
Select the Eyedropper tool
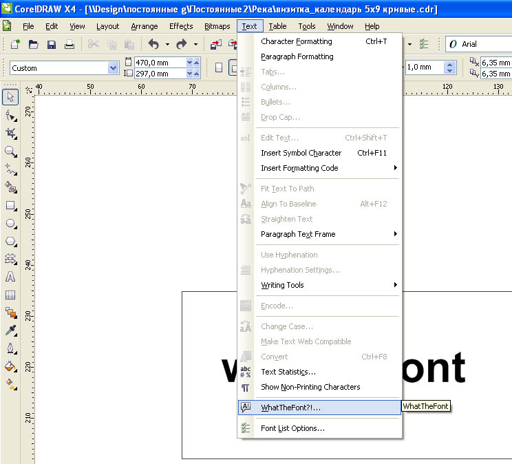[x=10, y=330]
